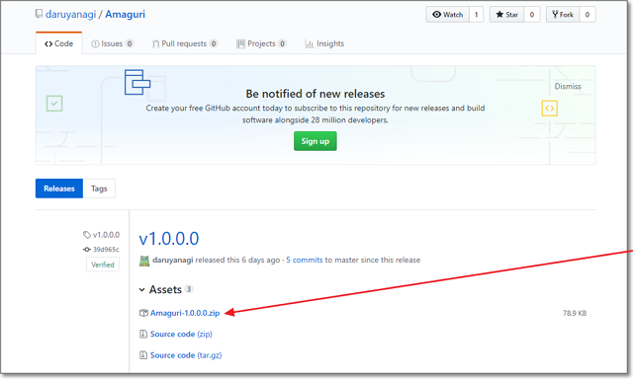Select the Tags tab
Image resolution: width=633 pixels, height=379 pixels.
[x=99, y=189]
